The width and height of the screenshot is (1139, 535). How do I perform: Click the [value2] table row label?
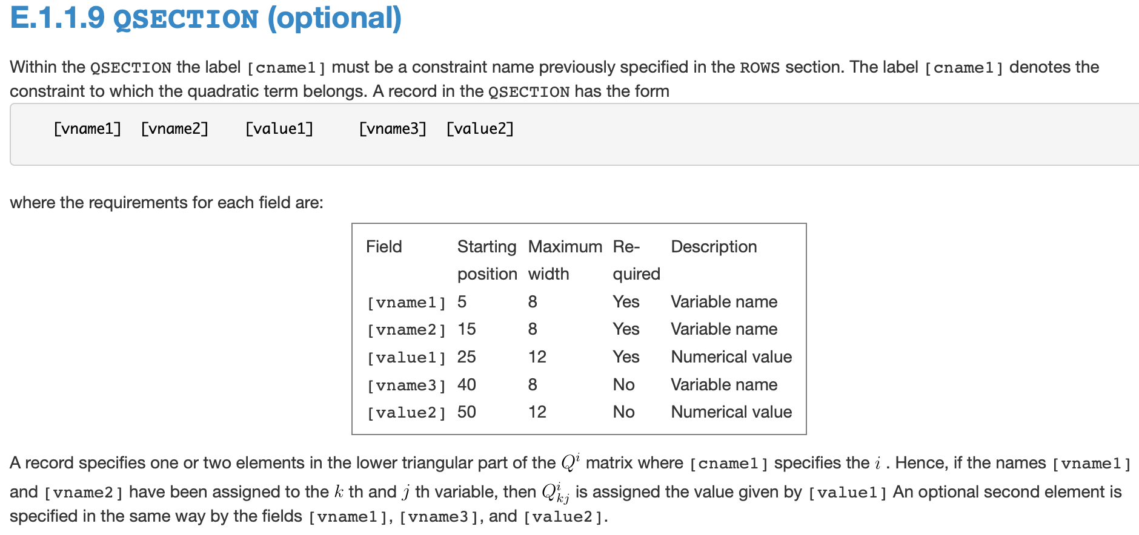coord(406,413)
